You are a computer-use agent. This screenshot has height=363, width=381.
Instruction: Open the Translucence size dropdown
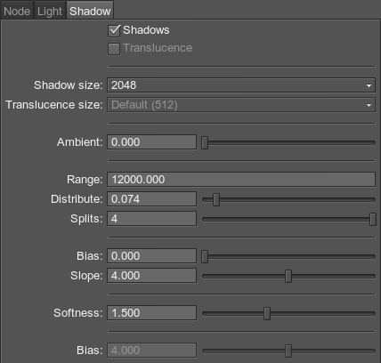coord(241,105)
